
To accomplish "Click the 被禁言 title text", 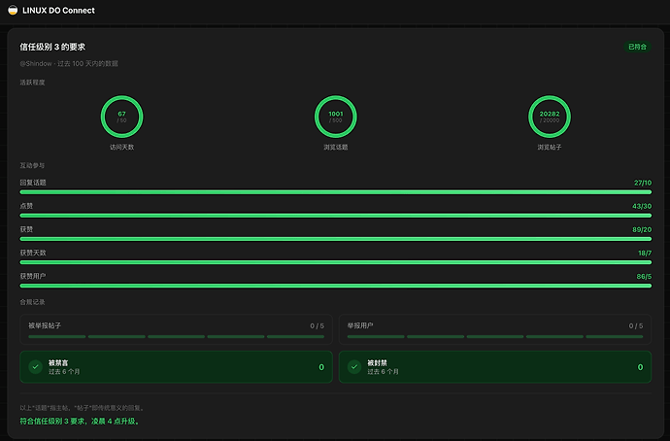I will (x=58, y=362).
